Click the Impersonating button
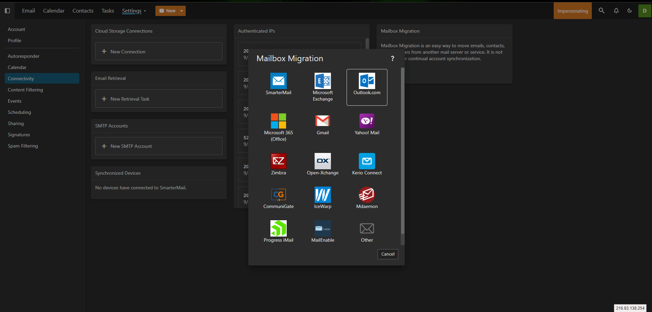652x312 pixels. pos(572,11)
